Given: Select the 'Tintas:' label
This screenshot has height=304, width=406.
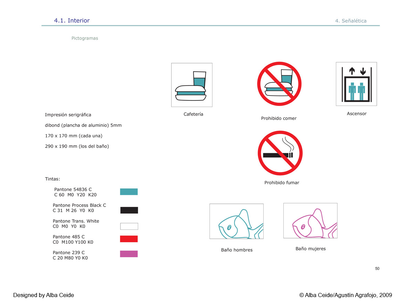Looking at the screenshot, I should tap(52, 179).
